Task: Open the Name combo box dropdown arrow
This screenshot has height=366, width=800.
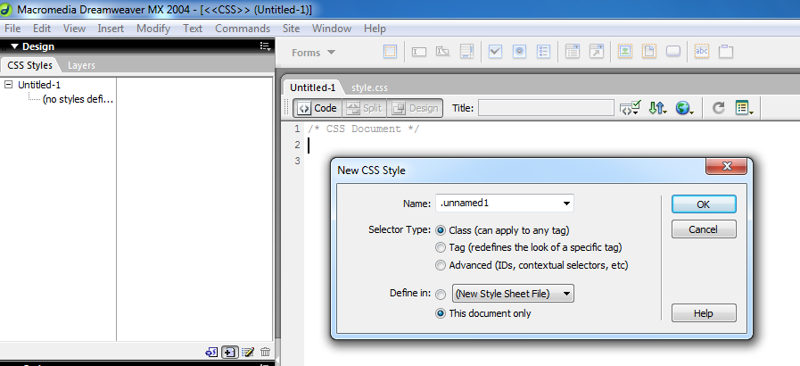Action: pos(566,204)
